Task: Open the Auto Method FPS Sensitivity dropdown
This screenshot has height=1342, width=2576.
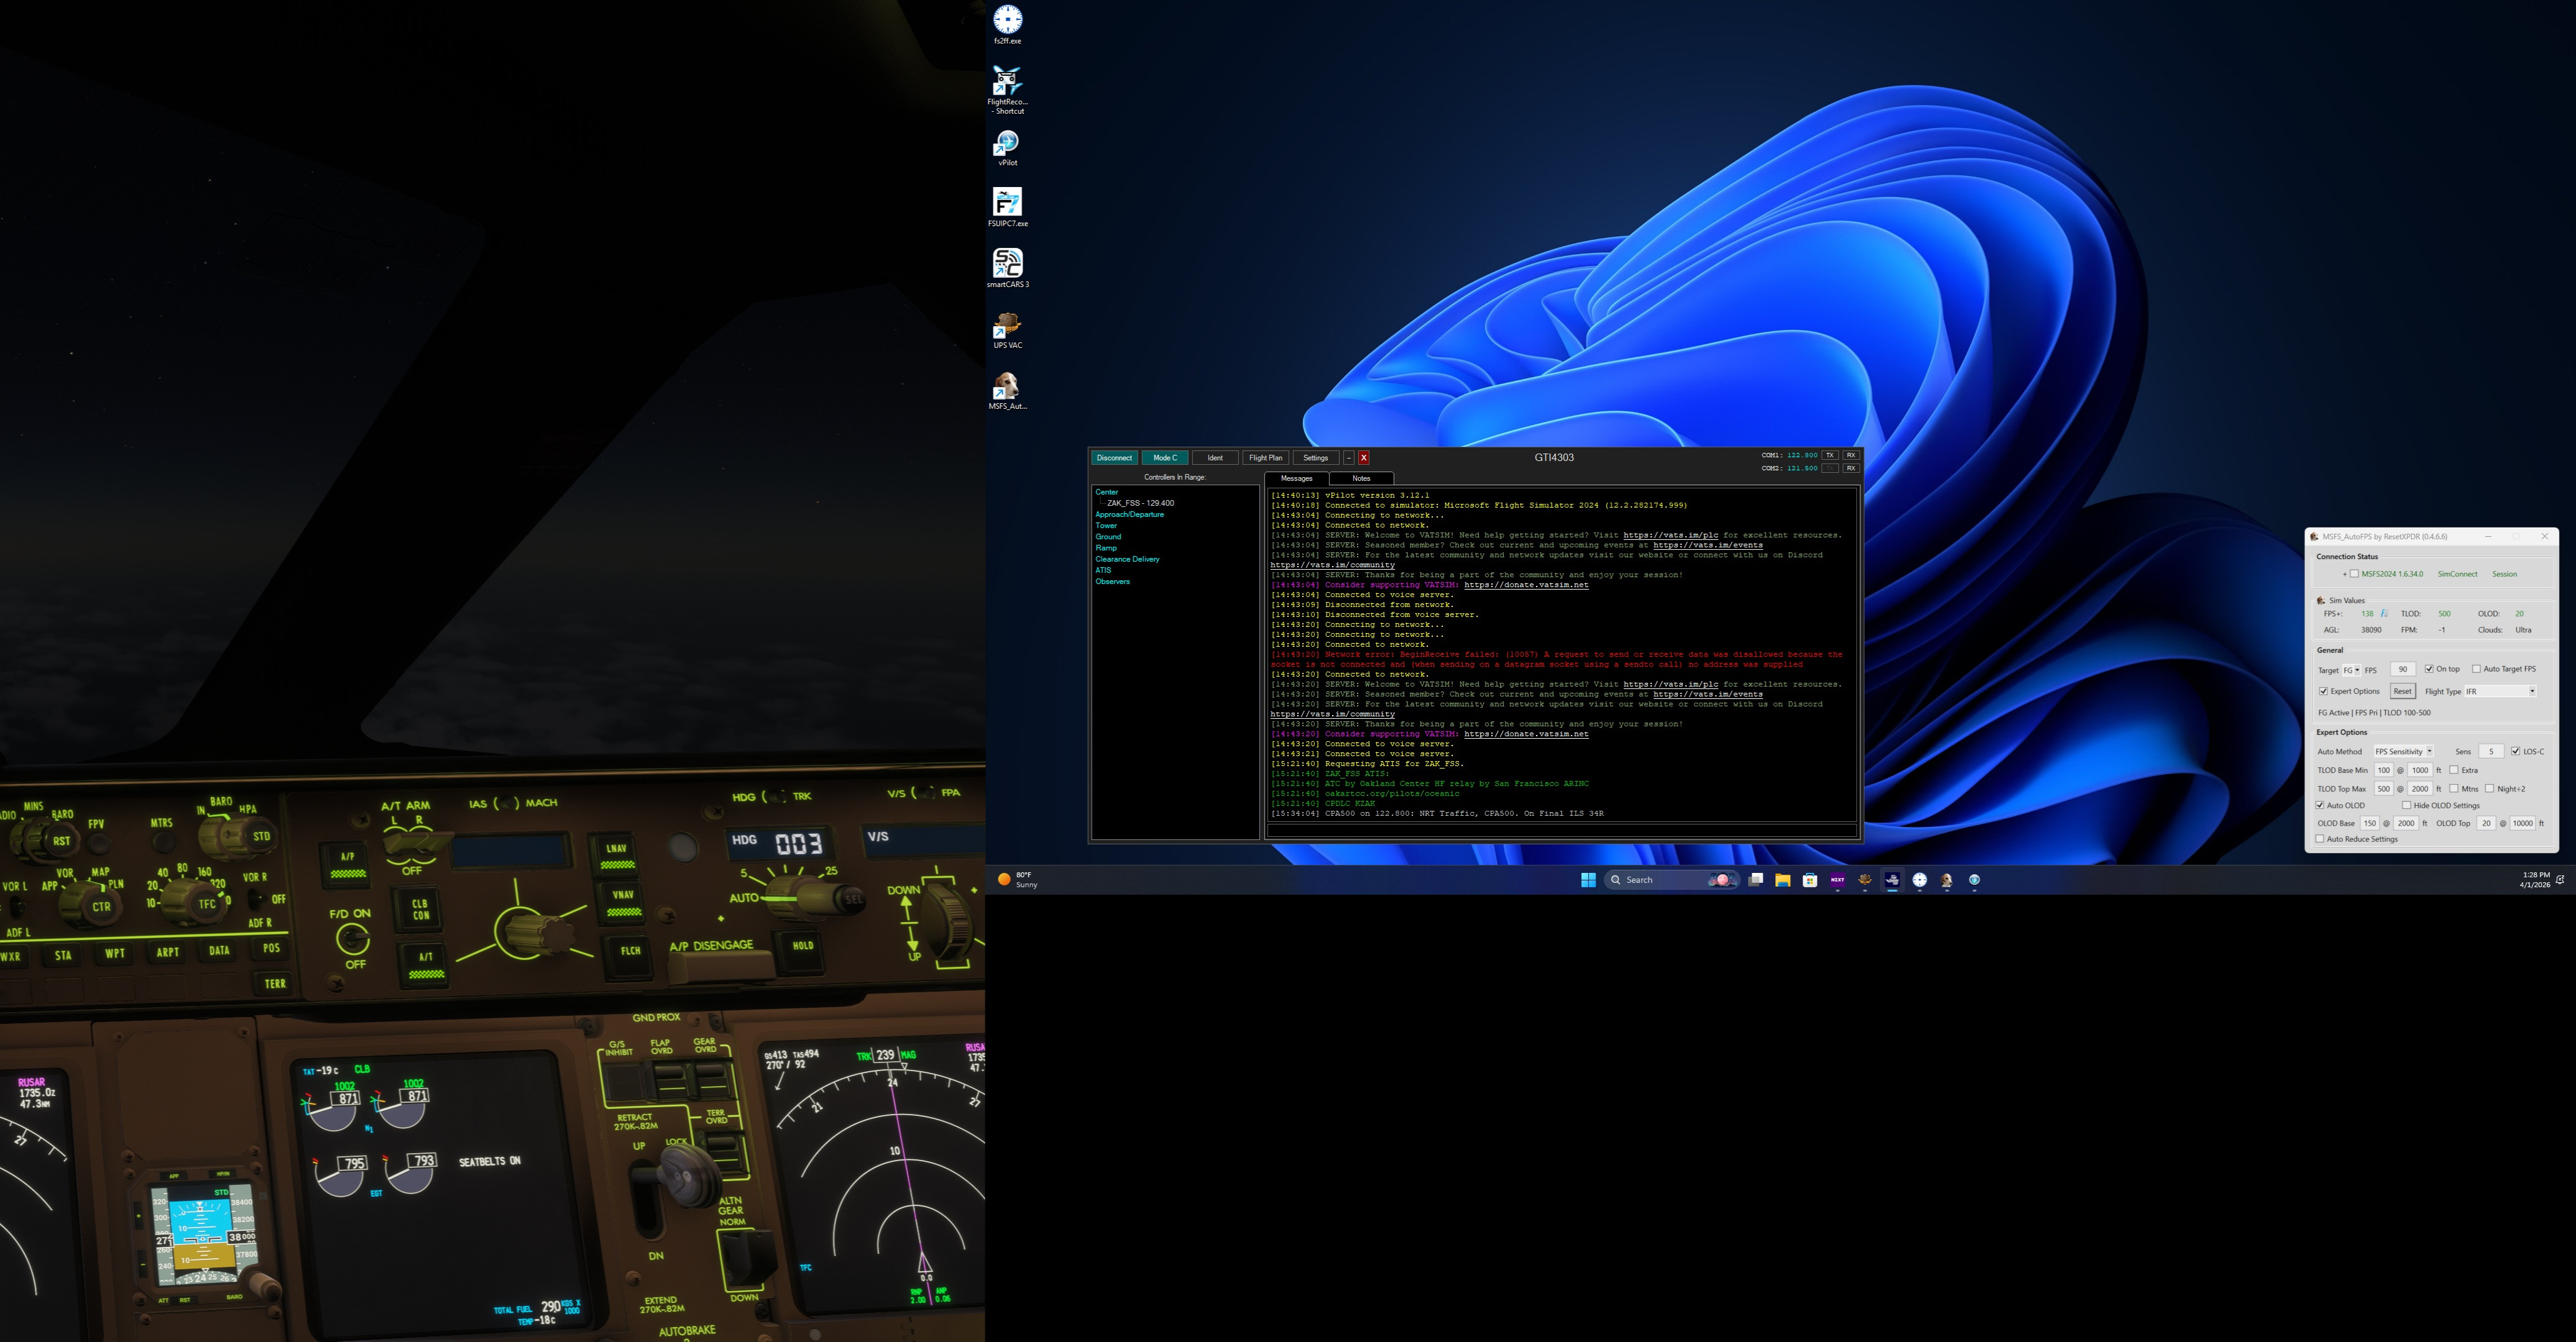Action: [x=2403, y=751]
